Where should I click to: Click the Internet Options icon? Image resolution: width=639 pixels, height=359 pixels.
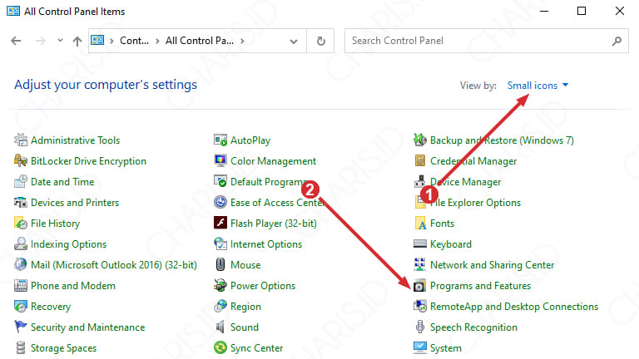[x=220, y=243]
